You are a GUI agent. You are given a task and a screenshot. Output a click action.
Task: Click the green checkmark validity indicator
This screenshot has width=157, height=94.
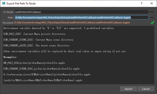pyautogui.click(x=152, y=22)
